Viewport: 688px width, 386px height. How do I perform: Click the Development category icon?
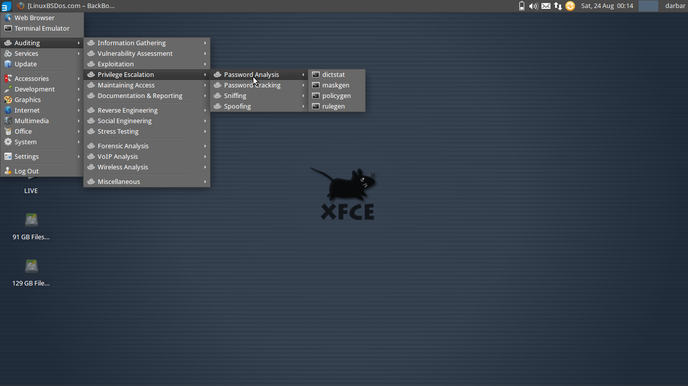[8, 89]
